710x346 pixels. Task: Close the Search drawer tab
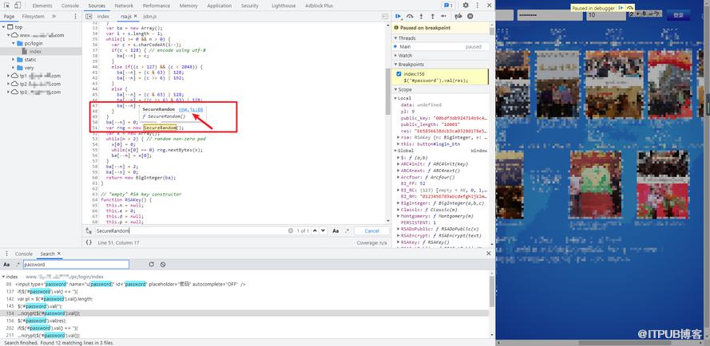(x=59, y=254)
